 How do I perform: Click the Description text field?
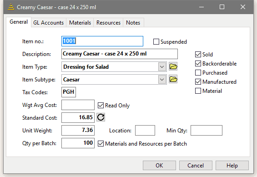tap(120, 54)
